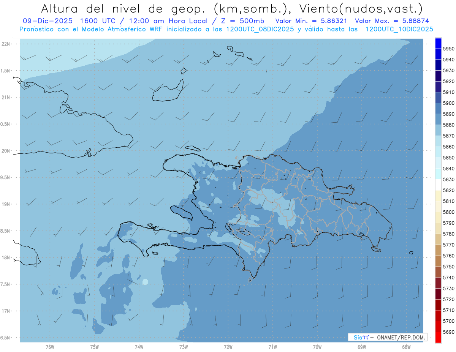Click the "19N" latitude label
Image resolution: width=456 pixels, height=352 pixels.
6,204
